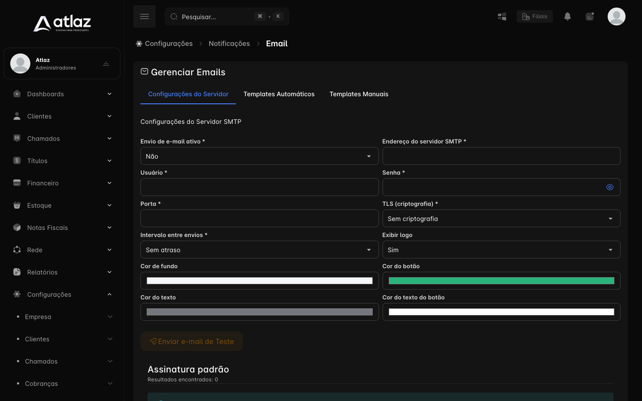Click the Relatórios document icon
This screenshot has width=642, height=401.
click(x=17, y=272)
